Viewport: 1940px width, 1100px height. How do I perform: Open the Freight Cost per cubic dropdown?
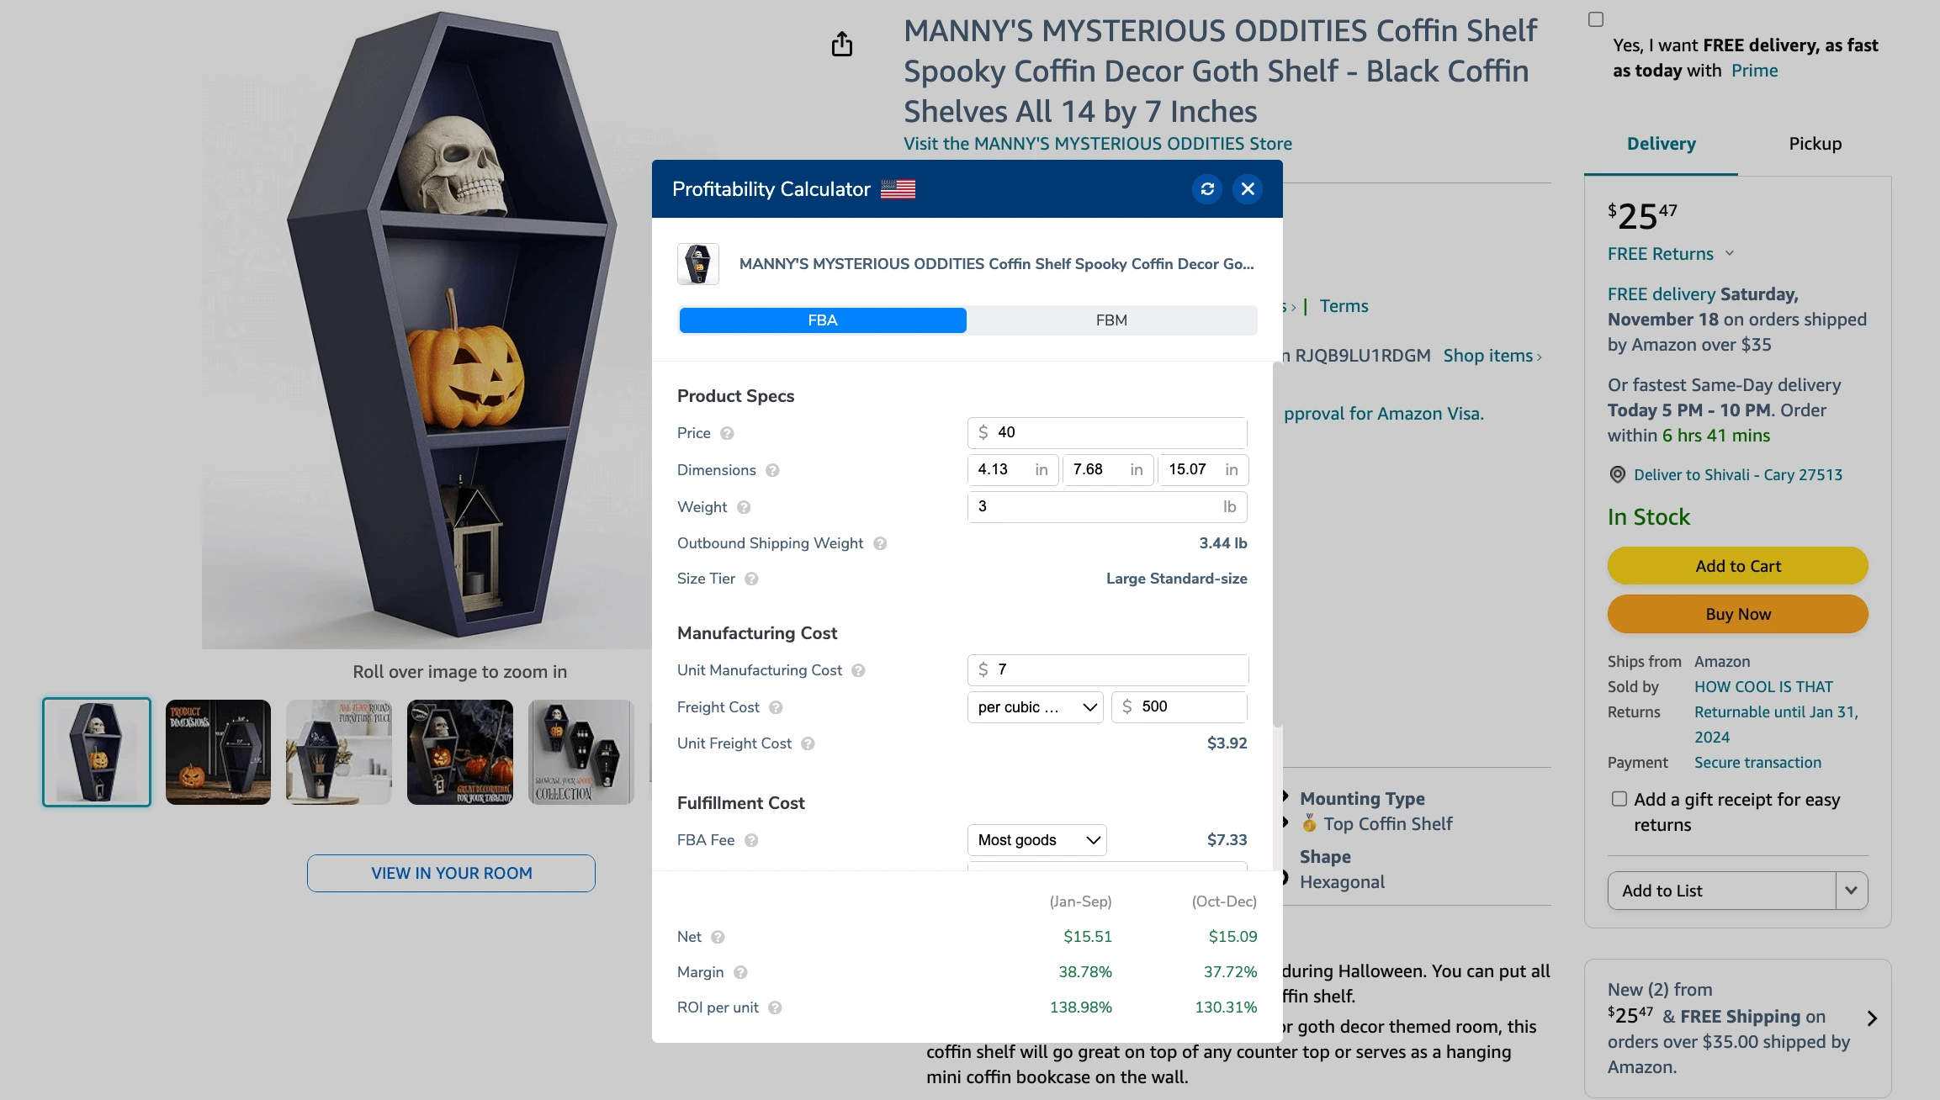[1036, 707]
